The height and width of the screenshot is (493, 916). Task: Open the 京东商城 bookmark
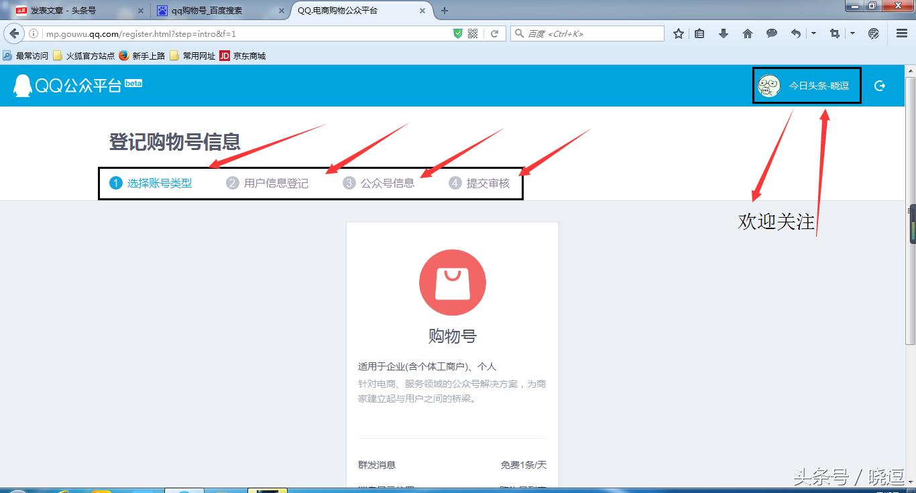coord(247,56)
